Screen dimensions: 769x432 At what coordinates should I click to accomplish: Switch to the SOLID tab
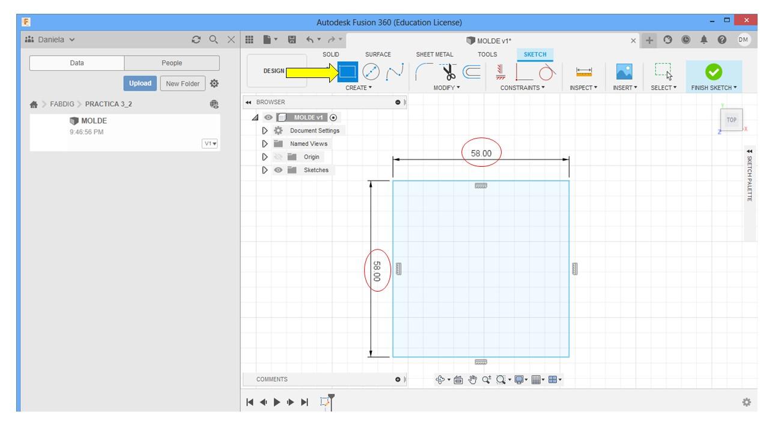pos(330,54)
